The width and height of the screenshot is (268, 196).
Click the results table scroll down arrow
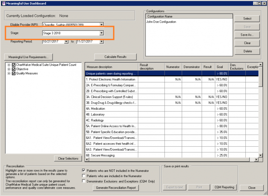coord(260,155)
